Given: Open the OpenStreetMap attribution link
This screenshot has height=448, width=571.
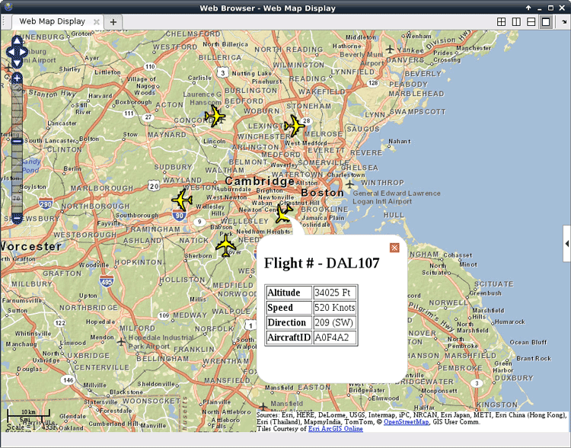Looking at the screenshot, I should [x=406, y=421].
